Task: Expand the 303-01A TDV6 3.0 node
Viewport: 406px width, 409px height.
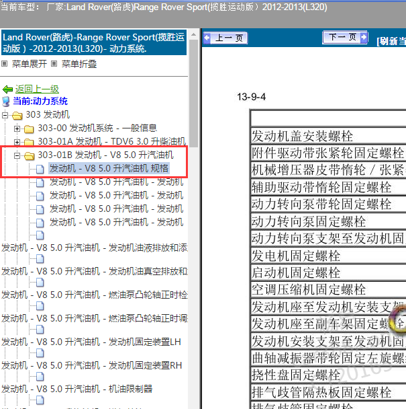Action: tap(17, 142)
